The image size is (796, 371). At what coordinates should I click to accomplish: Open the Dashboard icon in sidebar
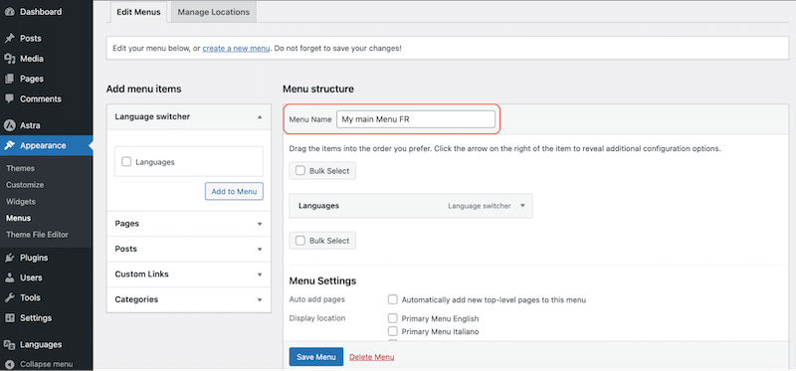pyautogui.click(x=9, y=12)
